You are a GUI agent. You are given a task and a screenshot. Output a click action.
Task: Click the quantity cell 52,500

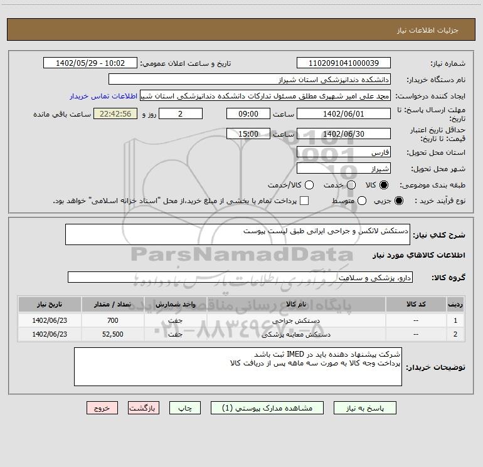[112, 334]
